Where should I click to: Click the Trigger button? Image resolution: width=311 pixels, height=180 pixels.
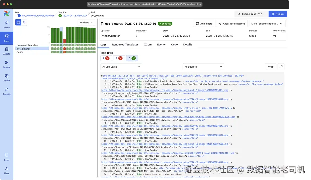[278, 14]
